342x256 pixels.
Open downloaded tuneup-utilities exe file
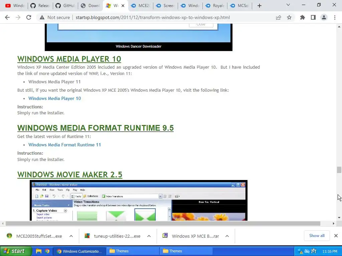point(113,236)
